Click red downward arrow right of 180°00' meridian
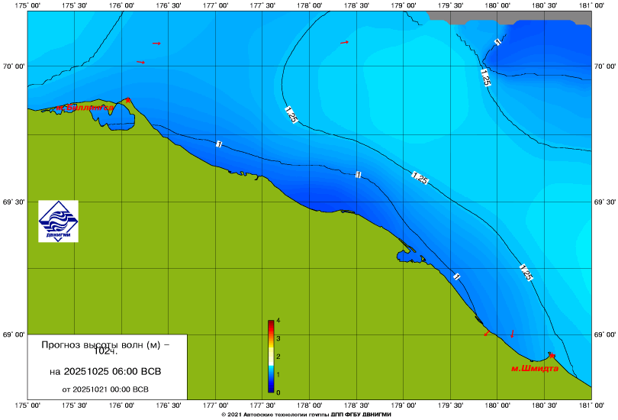This screenshot has height=420, width=618. [513, 334]
